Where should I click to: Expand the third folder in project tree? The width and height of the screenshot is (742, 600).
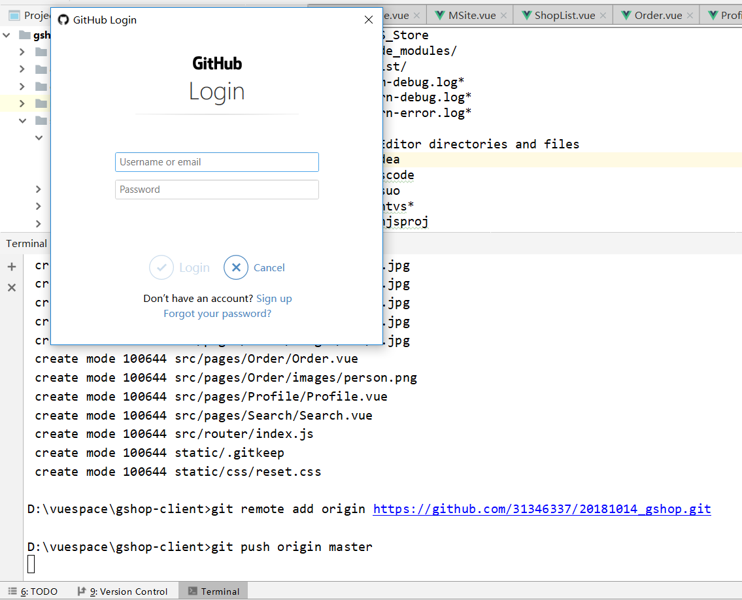pyautogui.click(x=22, y=86)
